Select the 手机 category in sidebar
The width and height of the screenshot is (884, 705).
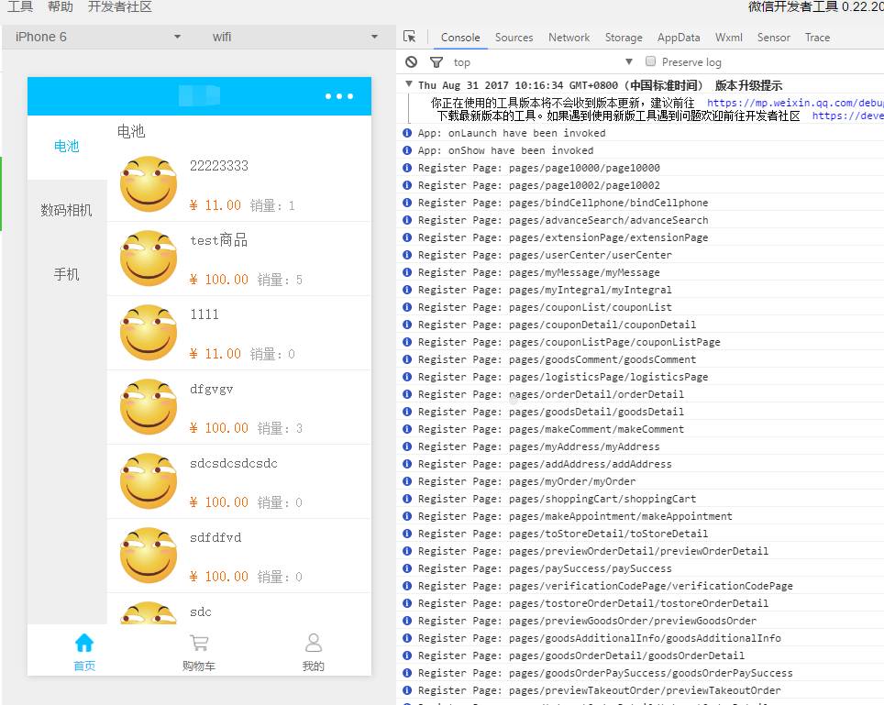67,274
